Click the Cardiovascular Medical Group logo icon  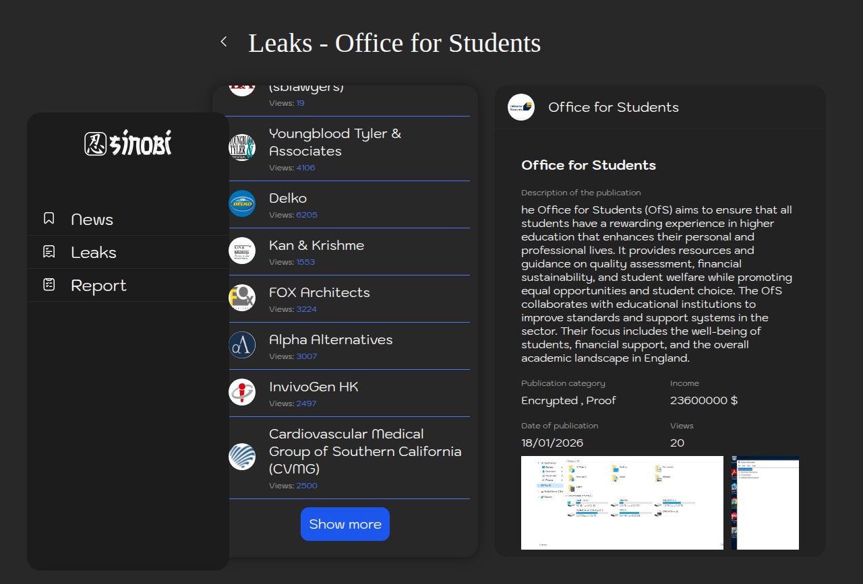242,457
